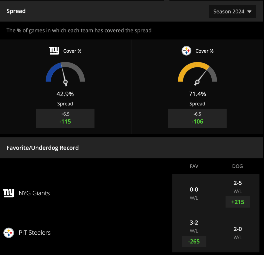Click the Steelers logo in record table
Screen dimensions: 264x255
click(9, 233)
